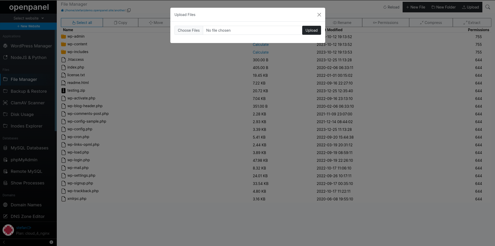
Task: Open the search magnifier icon
Action: (488, 7)
